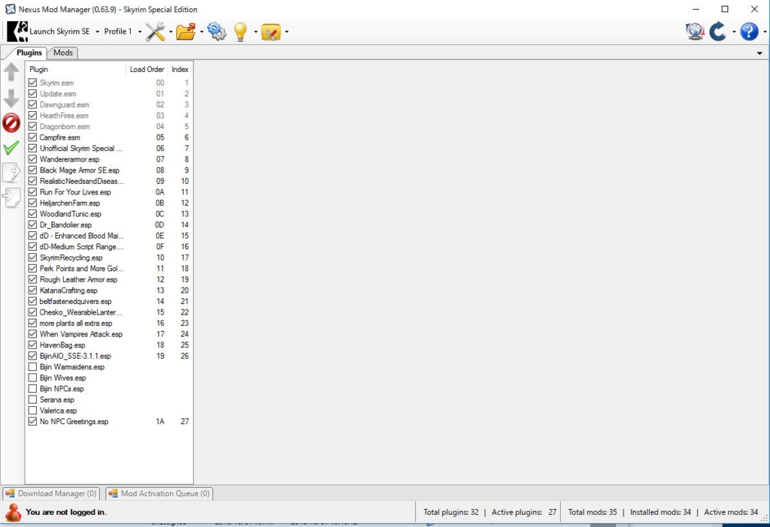
Task: Click the blue refresh arrow icon
Action: pyautogui.click(x=718, y=32)
